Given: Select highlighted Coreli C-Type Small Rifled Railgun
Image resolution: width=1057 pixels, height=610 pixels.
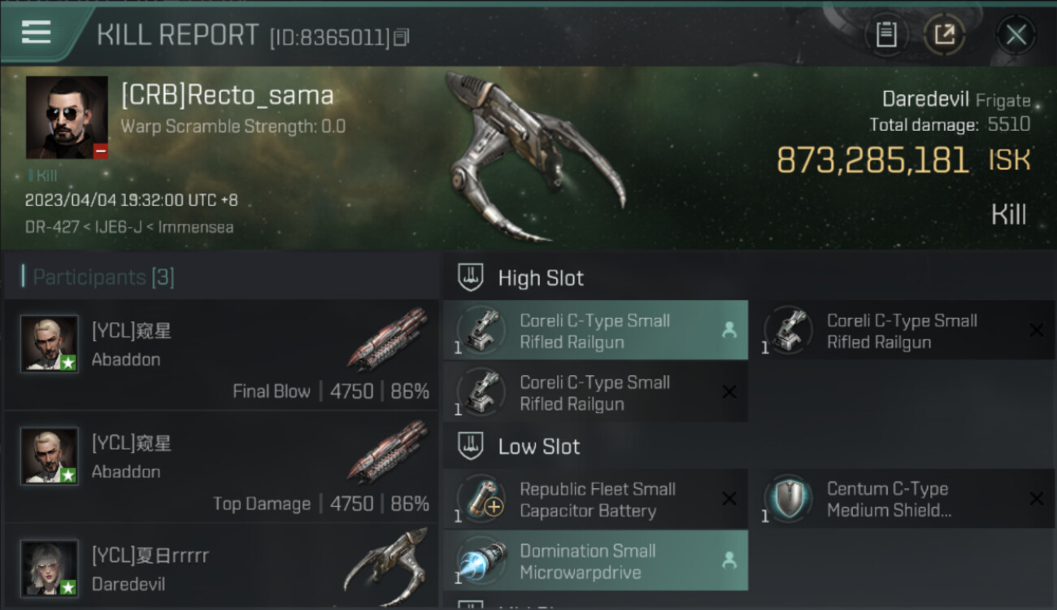Looking at the screenshot, I should [595, 331].
